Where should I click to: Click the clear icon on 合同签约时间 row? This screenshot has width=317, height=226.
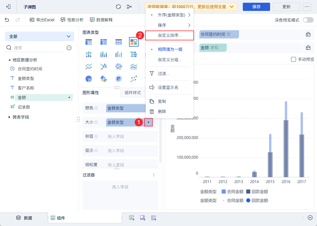(x=308, y=34)
